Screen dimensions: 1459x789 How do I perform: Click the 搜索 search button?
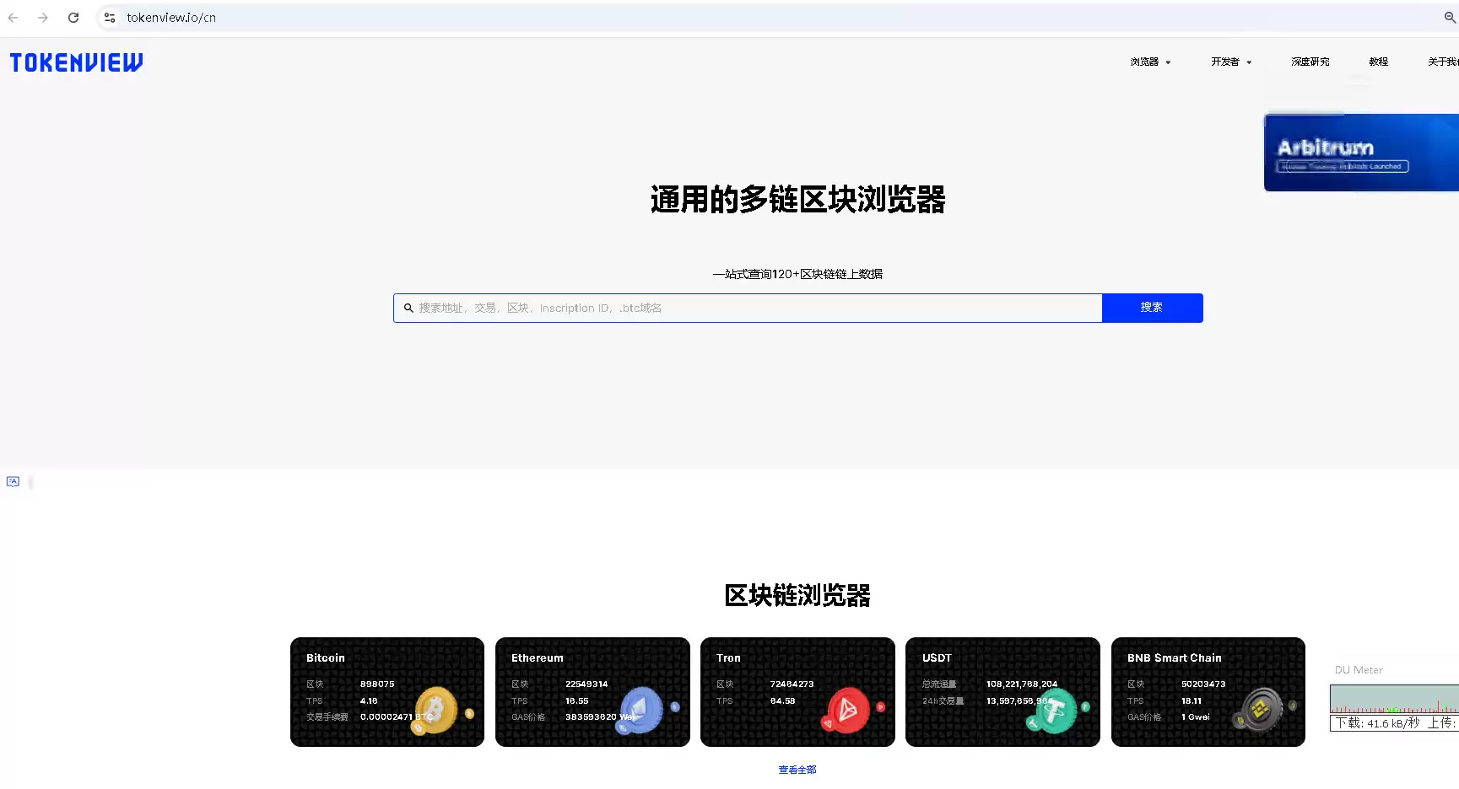coord(1151,308)
